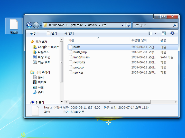The width and height of the screenshot is (185, 138).
Task: Open 최근 위치 recent places
Action: coord(44,62)
